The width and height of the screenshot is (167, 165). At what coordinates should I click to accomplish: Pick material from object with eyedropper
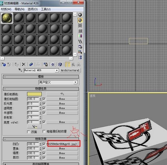tap(20, 70)
